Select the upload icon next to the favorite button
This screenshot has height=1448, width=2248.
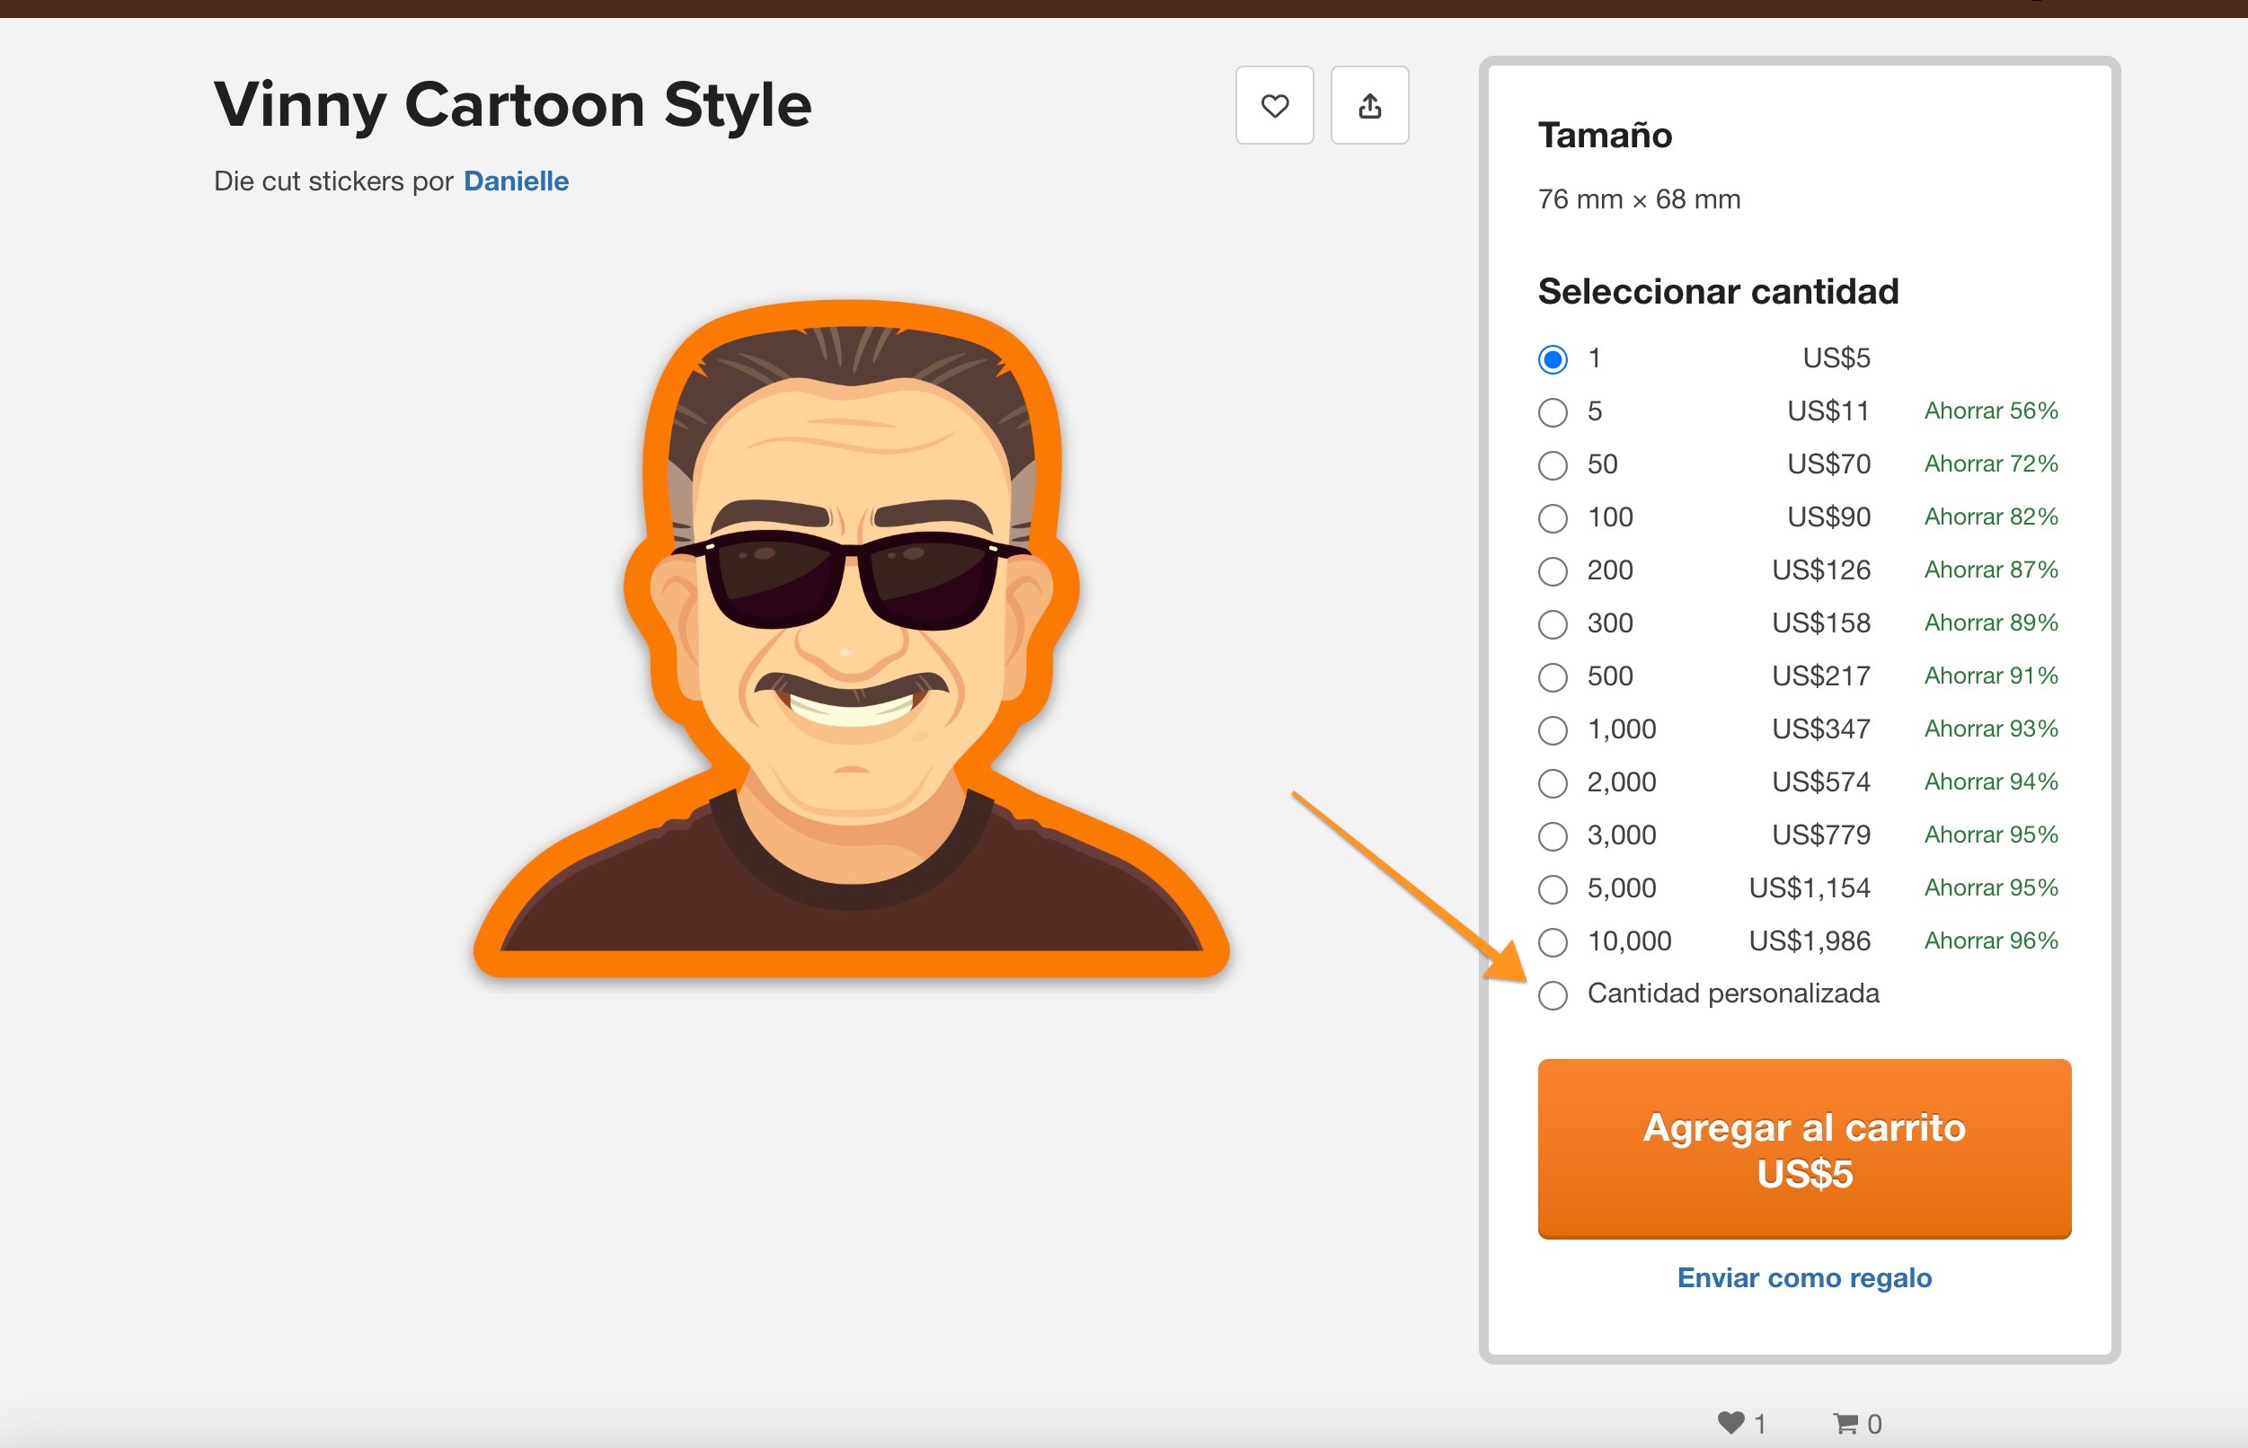[x=1370, y=106]
